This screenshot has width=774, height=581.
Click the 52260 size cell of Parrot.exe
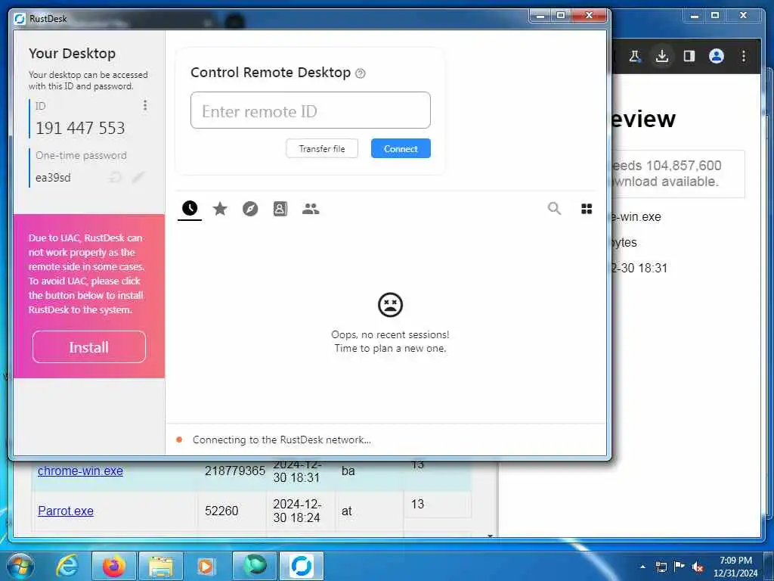221,511
